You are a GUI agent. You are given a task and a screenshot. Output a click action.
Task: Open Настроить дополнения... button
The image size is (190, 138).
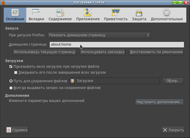coord(160,102)
